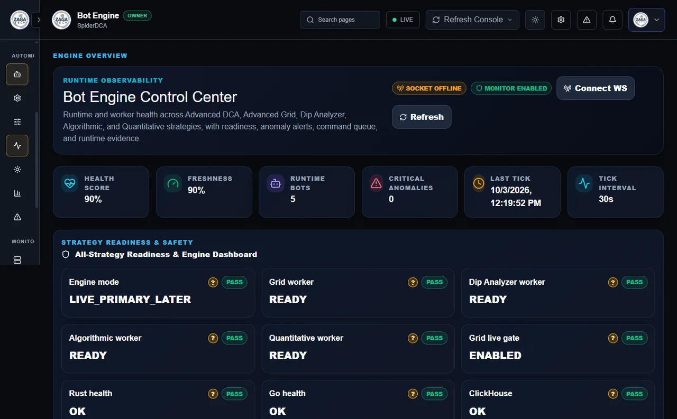Open the server stack icon in sidebar
The width and height of the screenshot is (677, 419).
tap(17, 260)
